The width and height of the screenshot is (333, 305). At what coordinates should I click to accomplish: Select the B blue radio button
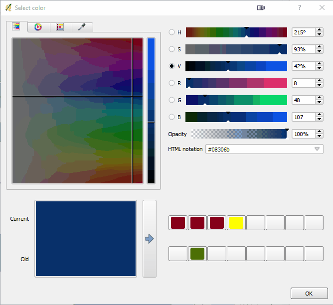[171, 117]
